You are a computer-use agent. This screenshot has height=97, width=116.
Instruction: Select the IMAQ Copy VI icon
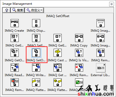[x=79, y=38]
